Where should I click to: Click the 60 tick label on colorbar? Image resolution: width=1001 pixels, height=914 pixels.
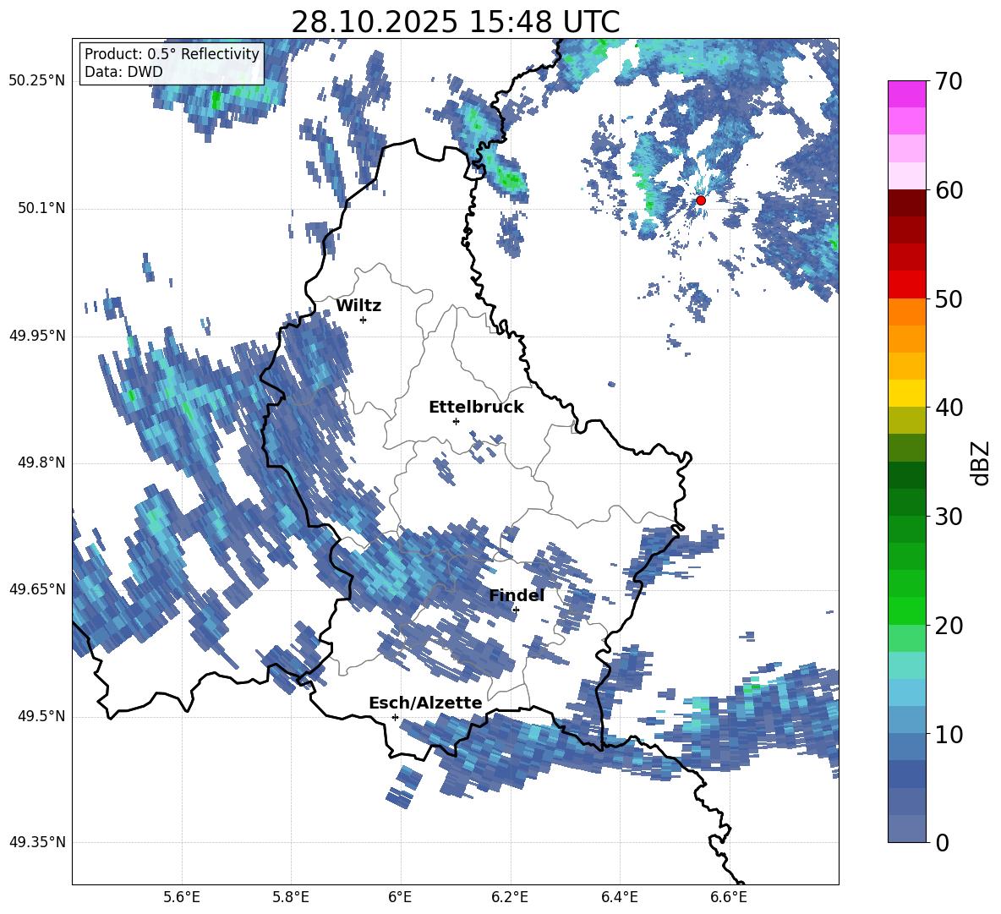(x=949, y=190)
